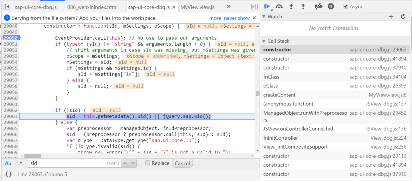Enable or disable Async checkbox

click(346, 6)
